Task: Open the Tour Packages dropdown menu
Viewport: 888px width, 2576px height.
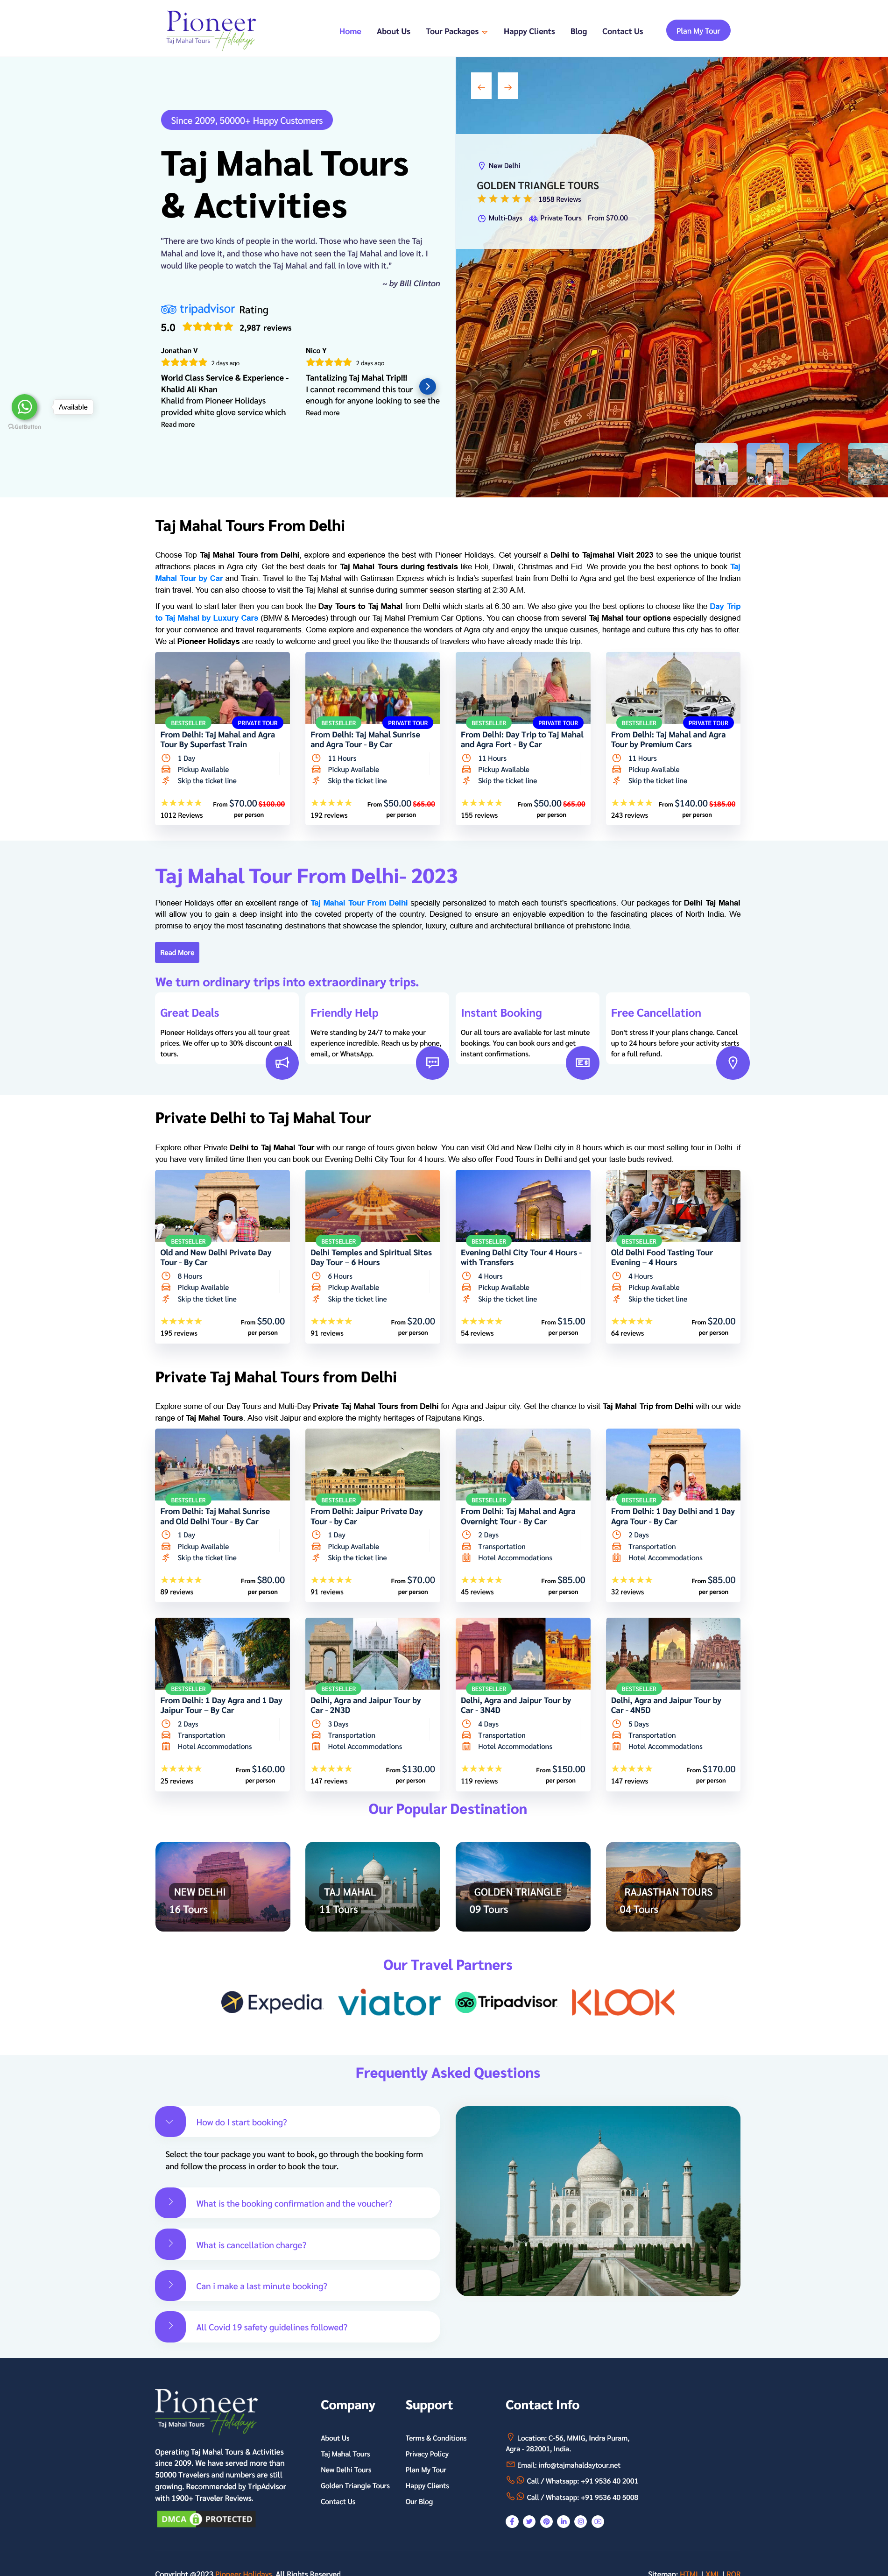Action: (x=457, y=31)
